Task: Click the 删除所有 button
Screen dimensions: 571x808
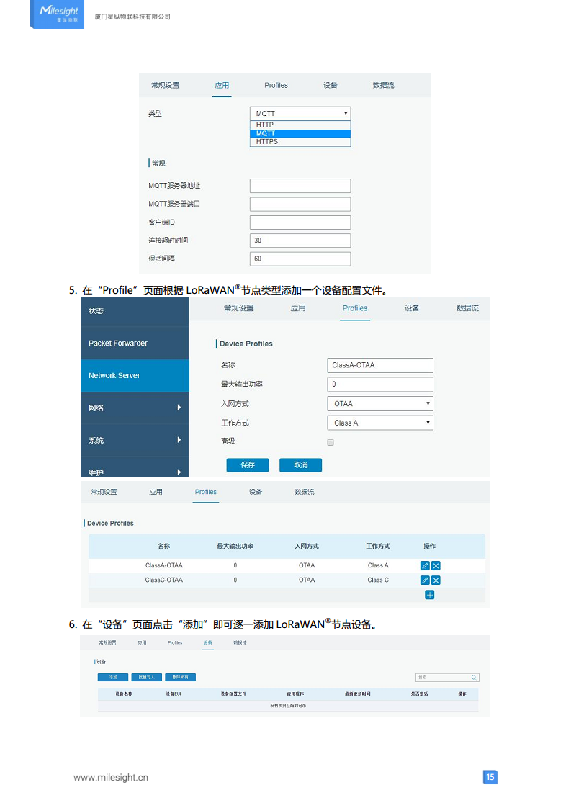Action: [180, 677]
